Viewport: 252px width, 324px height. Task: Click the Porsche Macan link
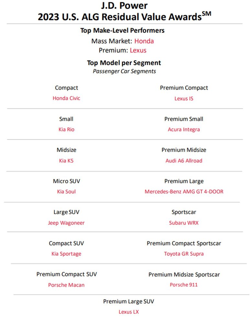[x=66, y=285]
